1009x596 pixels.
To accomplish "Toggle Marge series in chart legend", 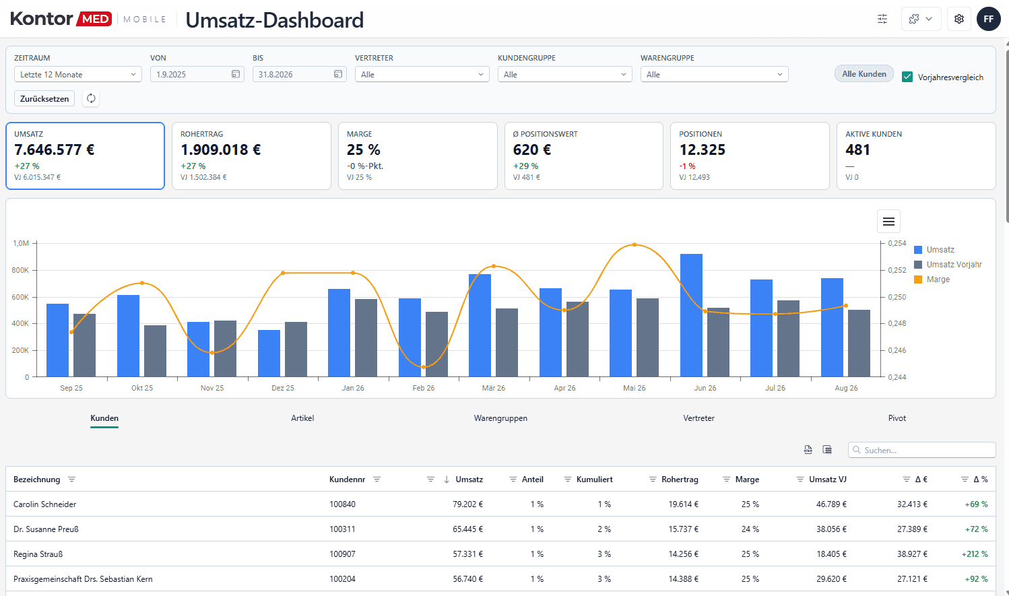I will click(932, 279).
